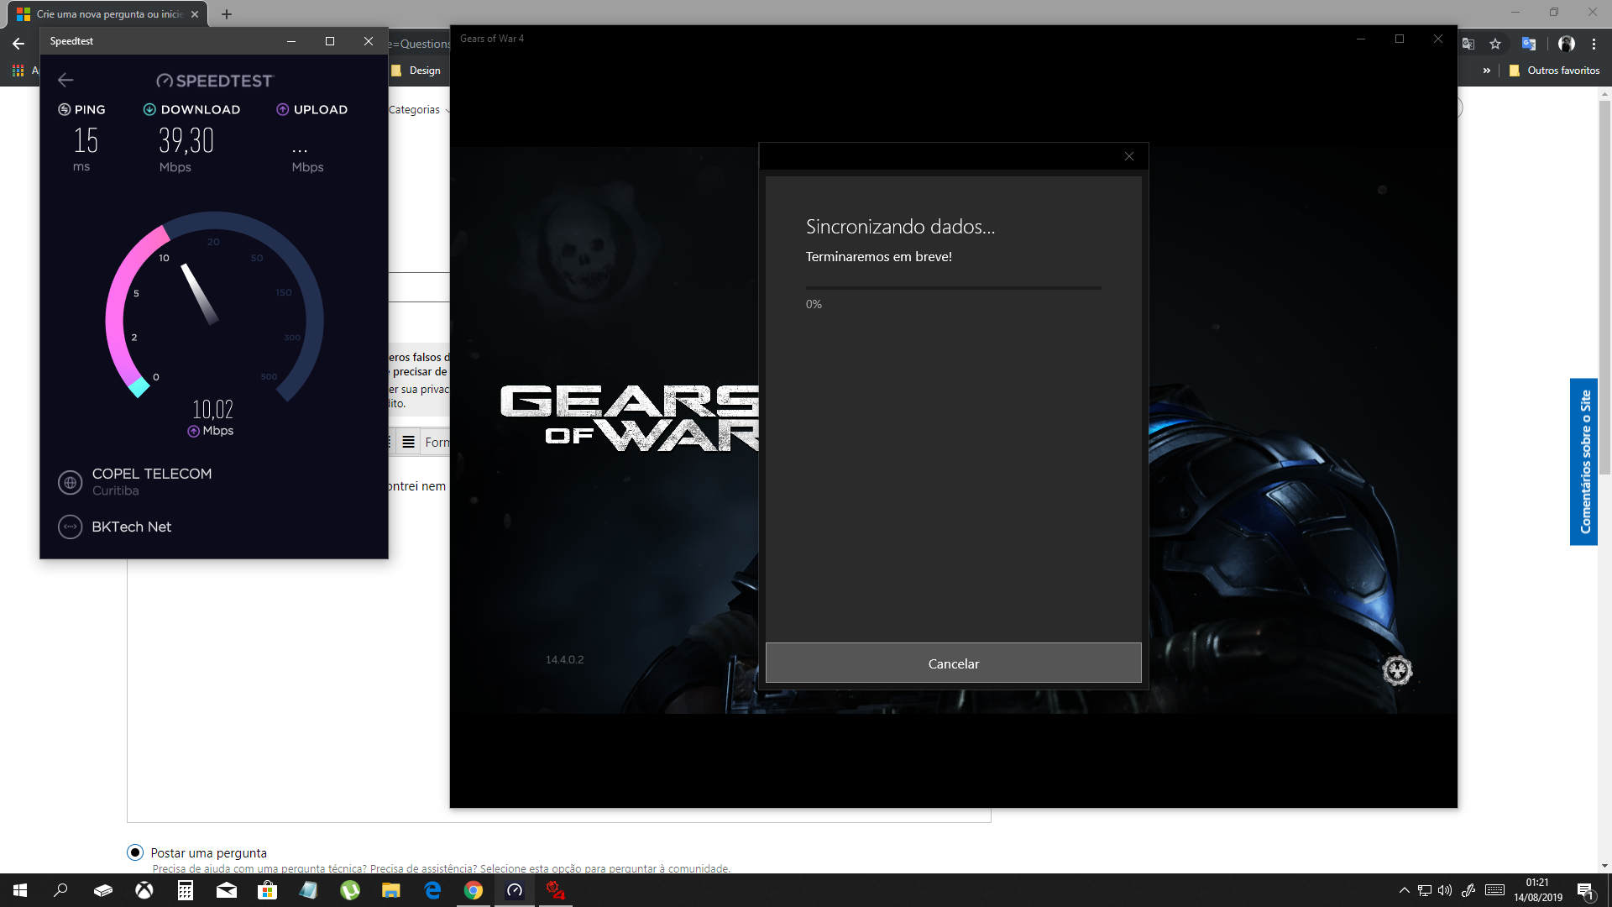1612x907 pixels.
Task: Open the Format dropdown in the editor
Action: (x=436, y=443)
